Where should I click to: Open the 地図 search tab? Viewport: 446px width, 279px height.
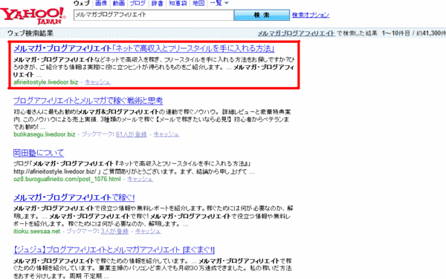(198, 3)
